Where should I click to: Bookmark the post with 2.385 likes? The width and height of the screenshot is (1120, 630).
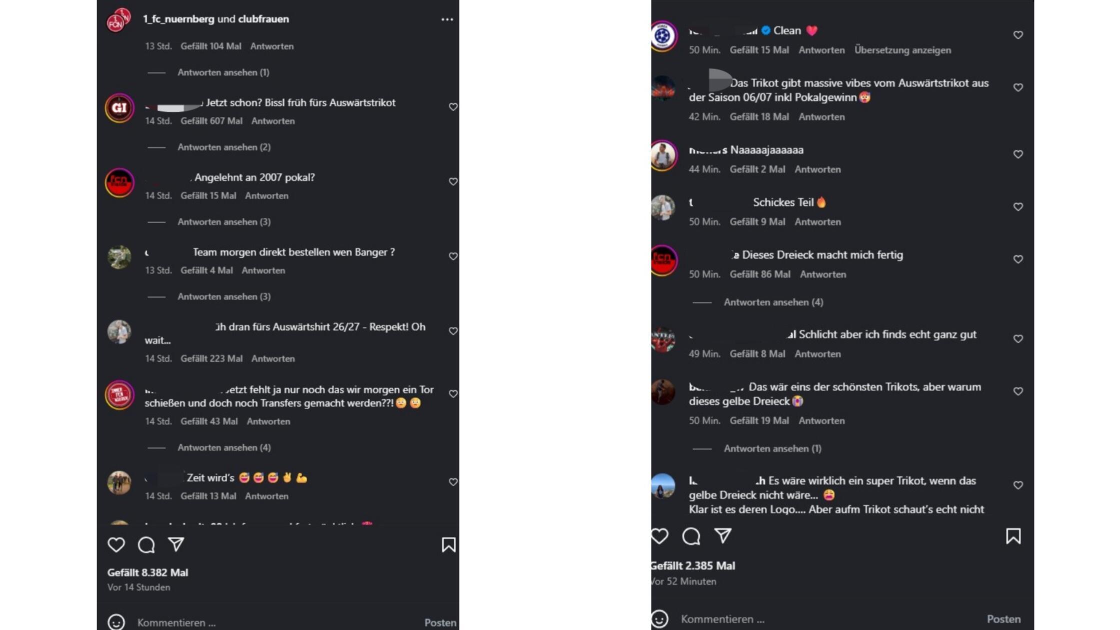1013,536
